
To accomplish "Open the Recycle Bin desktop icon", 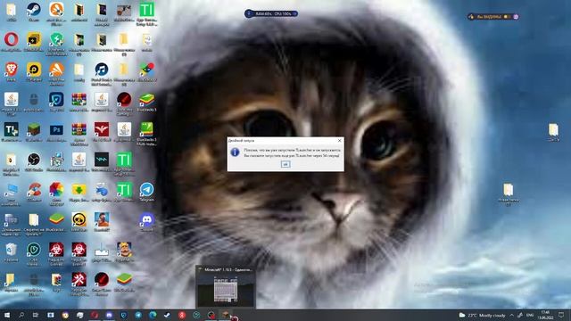I will [12, 251].
